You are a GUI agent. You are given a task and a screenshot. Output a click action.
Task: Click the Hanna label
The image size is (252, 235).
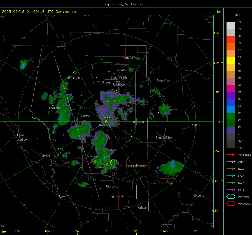pos(196,125)
